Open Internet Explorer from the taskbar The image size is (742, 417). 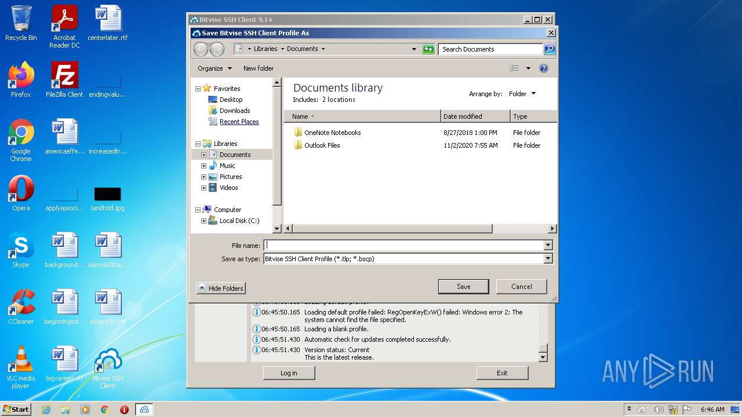46,409
